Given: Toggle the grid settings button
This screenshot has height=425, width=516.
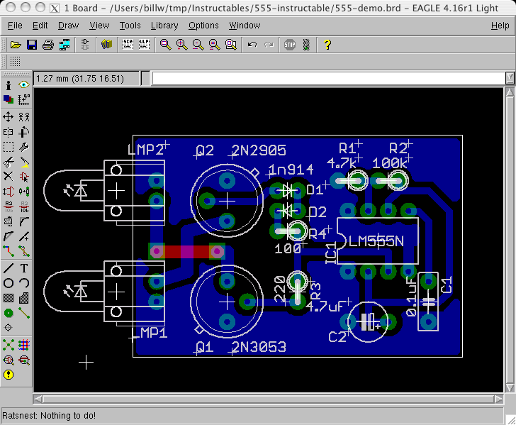Looking at the screenshot, I should pyautogui.click(x=15, y=61).
